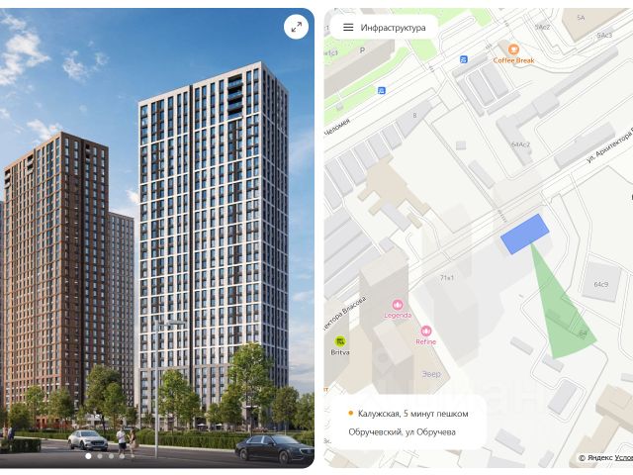Click the Обручевский, ул Обручева address
This screenshot has width=633, height=475.
pyautogui.click(x=402, y=432)
